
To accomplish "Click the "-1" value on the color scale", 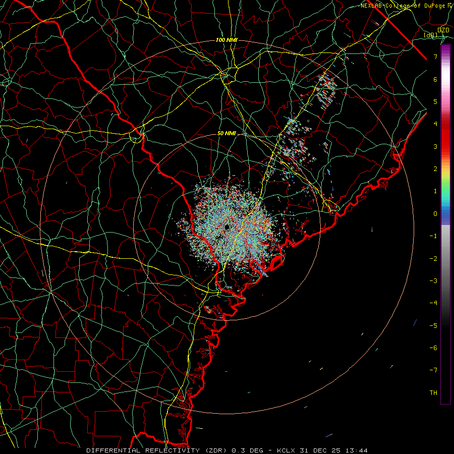I will click(433, 236).
